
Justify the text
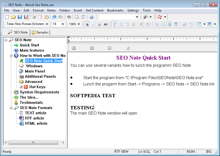click(x=133, y=24)
